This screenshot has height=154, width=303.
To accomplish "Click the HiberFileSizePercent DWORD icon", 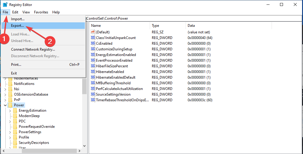I will pyautogui.click(x=93, y=66).
